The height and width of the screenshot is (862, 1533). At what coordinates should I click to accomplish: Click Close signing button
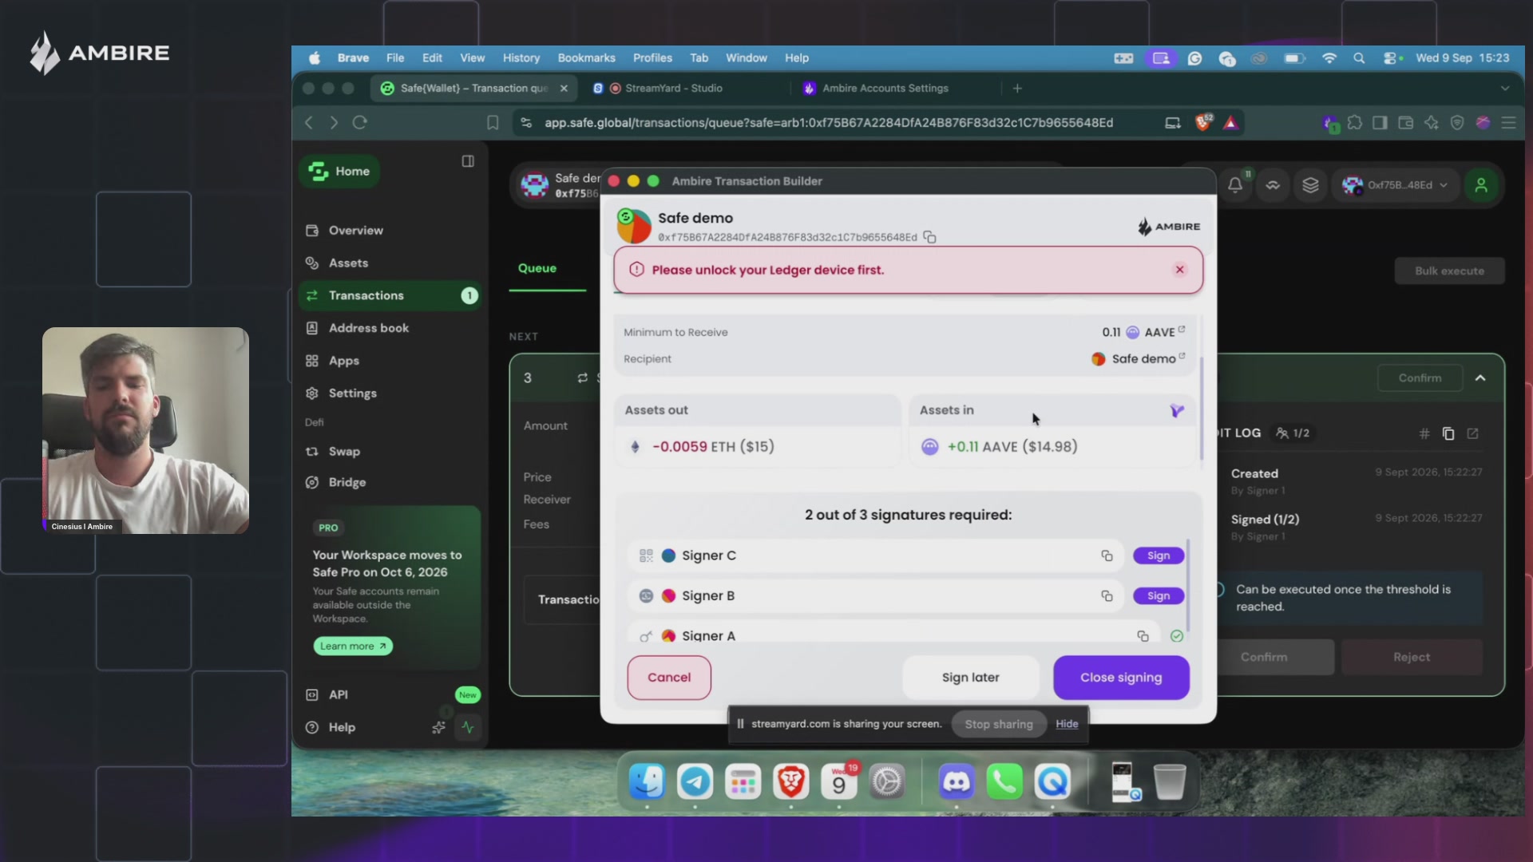[1121, 678]
